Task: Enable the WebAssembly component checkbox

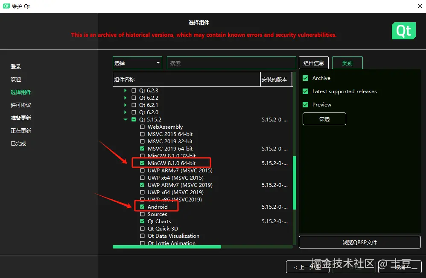Action: tap(142, 127)
